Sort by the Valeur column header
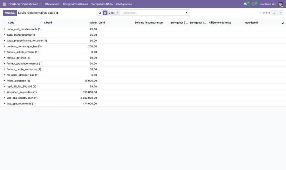The width and height of the screenshot is (286, 170). point(93,23)
